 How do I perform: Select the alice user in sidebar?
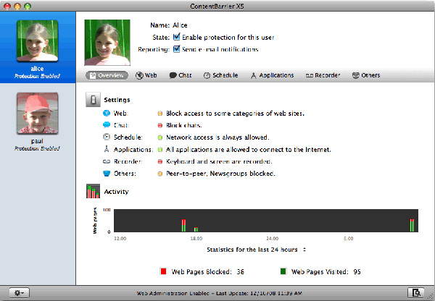[38, 47]
